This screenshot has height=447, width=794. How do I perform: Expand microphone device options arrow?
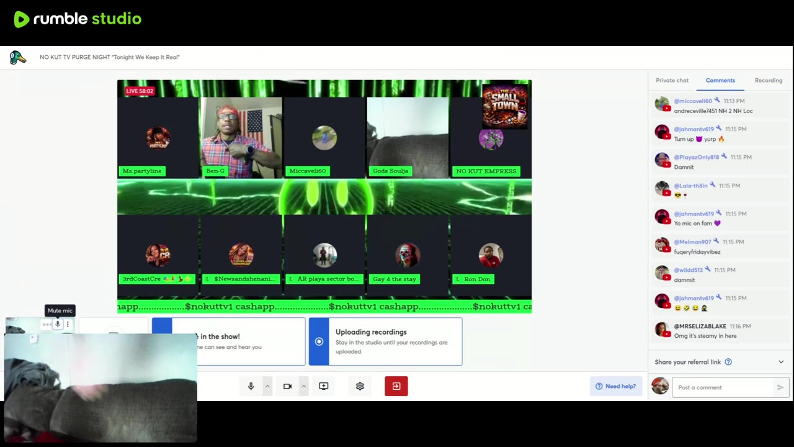pos(267,386)
